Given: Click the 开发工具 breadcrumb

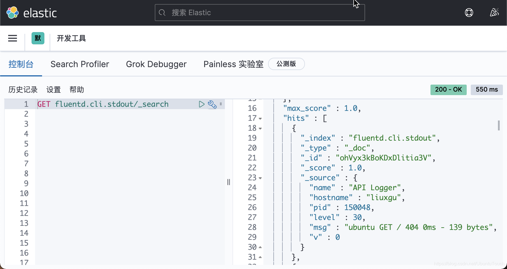Looking at the screenshot, I should pyautogui.click(x=71, y=38).
